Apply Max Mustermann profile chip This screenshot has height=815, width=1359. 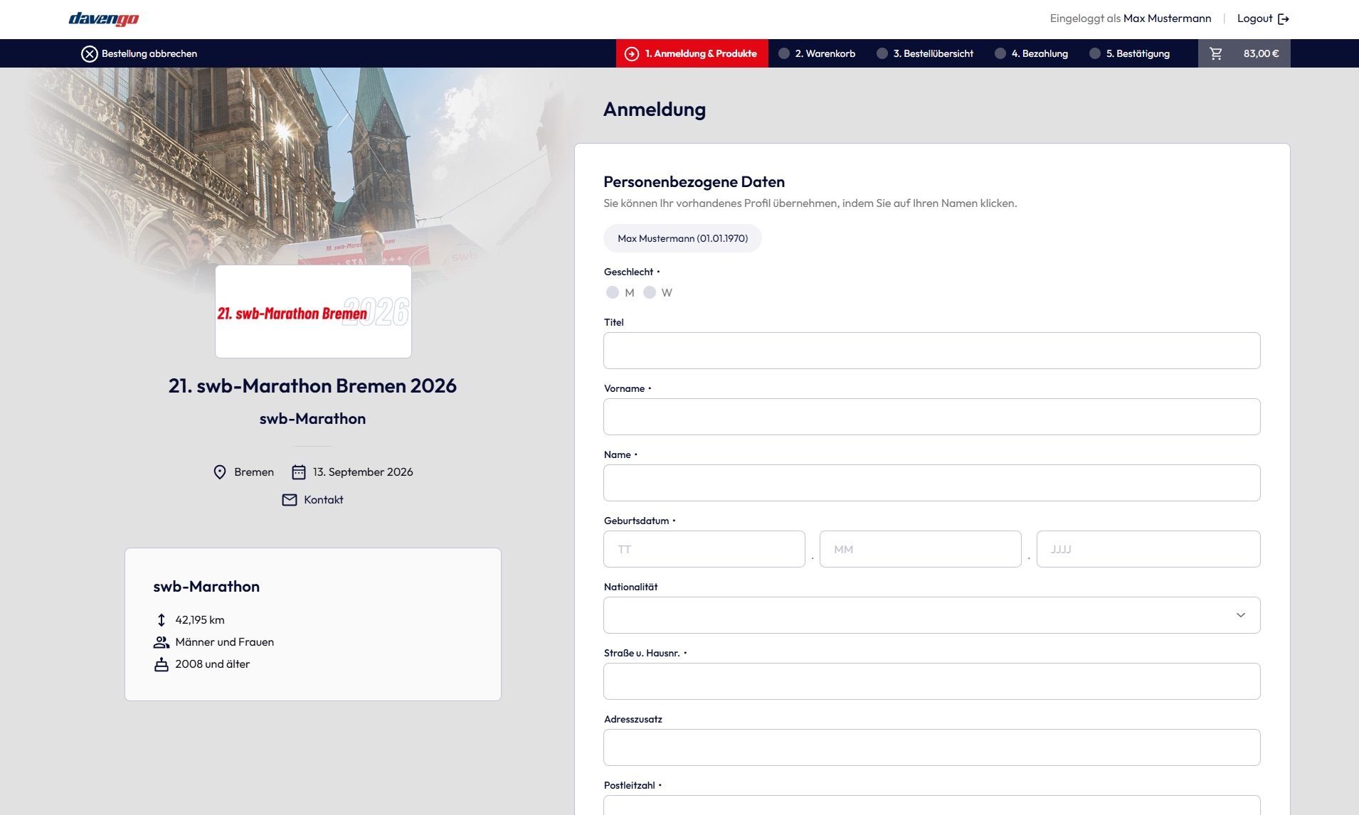pyautogui.click(x=682, y=239)
